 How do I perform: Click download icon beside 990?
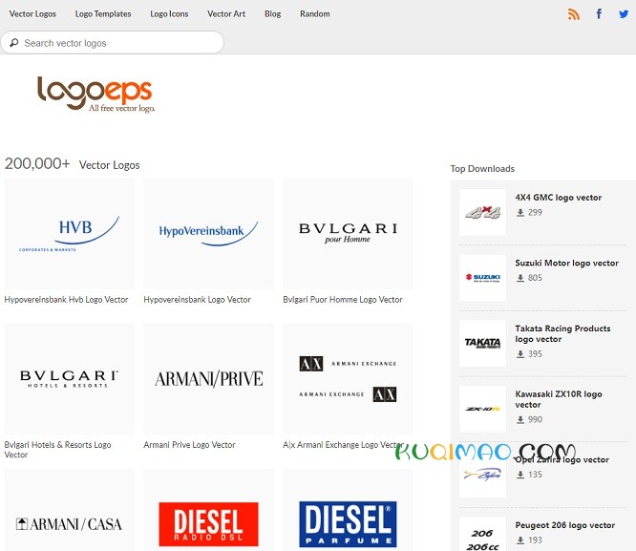pyautogui.click(x=520, y=420)
